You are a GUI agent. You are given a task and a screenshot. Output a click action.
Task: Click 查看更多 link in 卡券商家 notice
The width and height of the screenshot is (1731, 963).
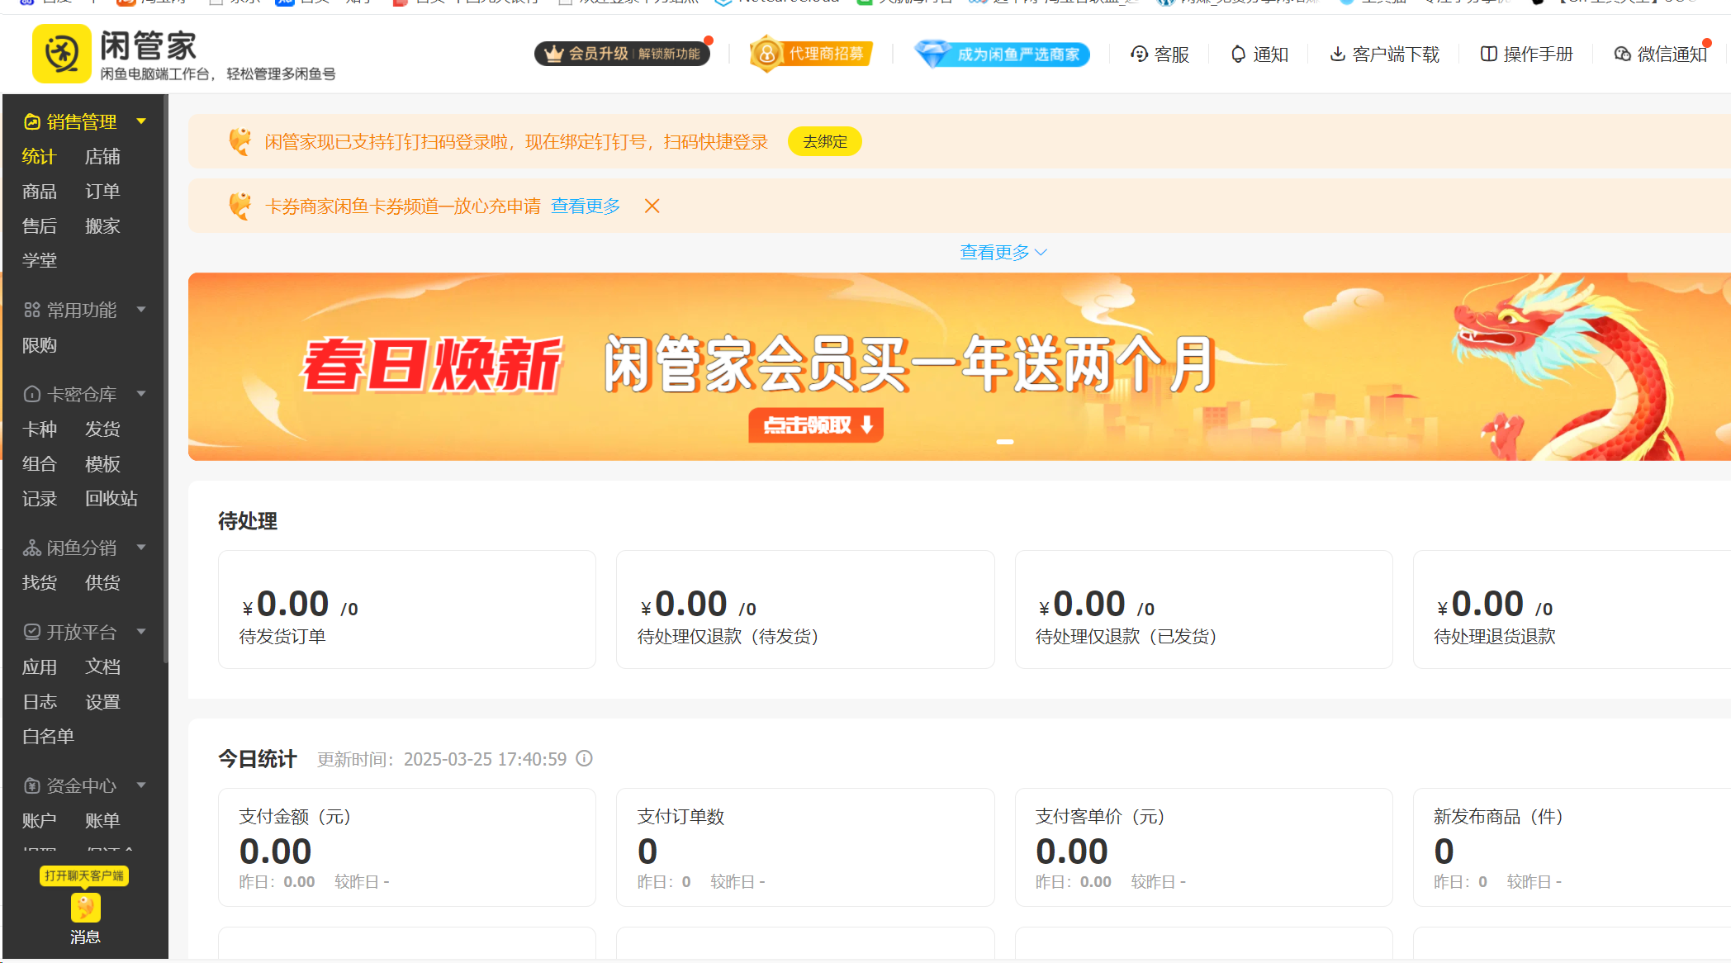tap(586, 206)
